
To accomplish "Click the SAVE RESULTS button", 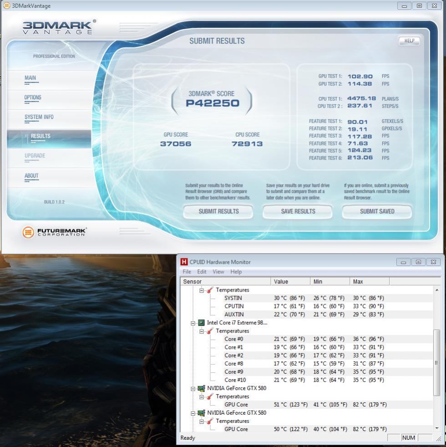I will (298, 211).
